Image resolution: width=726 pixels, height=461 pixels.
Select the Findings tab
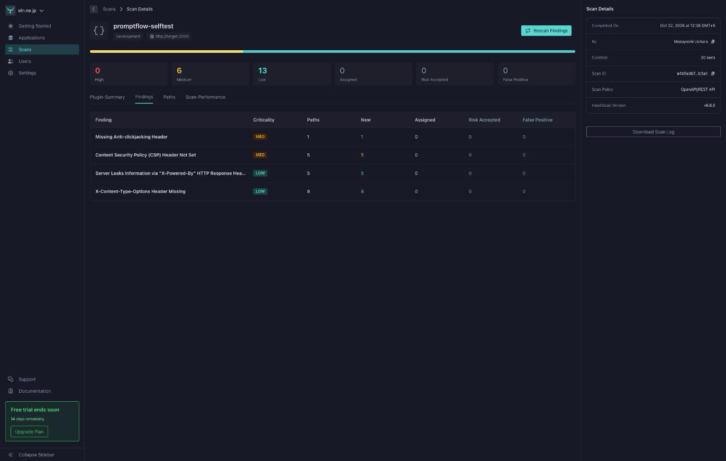point(144,97)
